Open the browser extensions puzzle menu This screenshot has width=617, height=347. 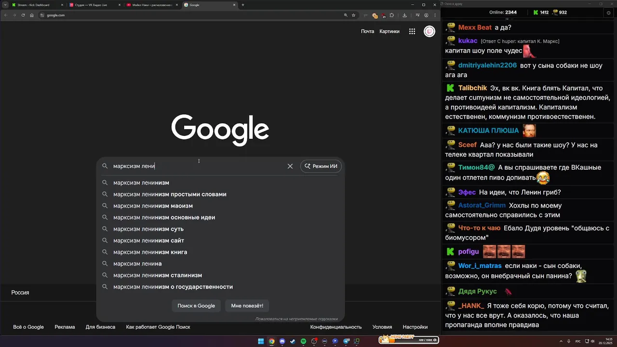coord(392,15)
